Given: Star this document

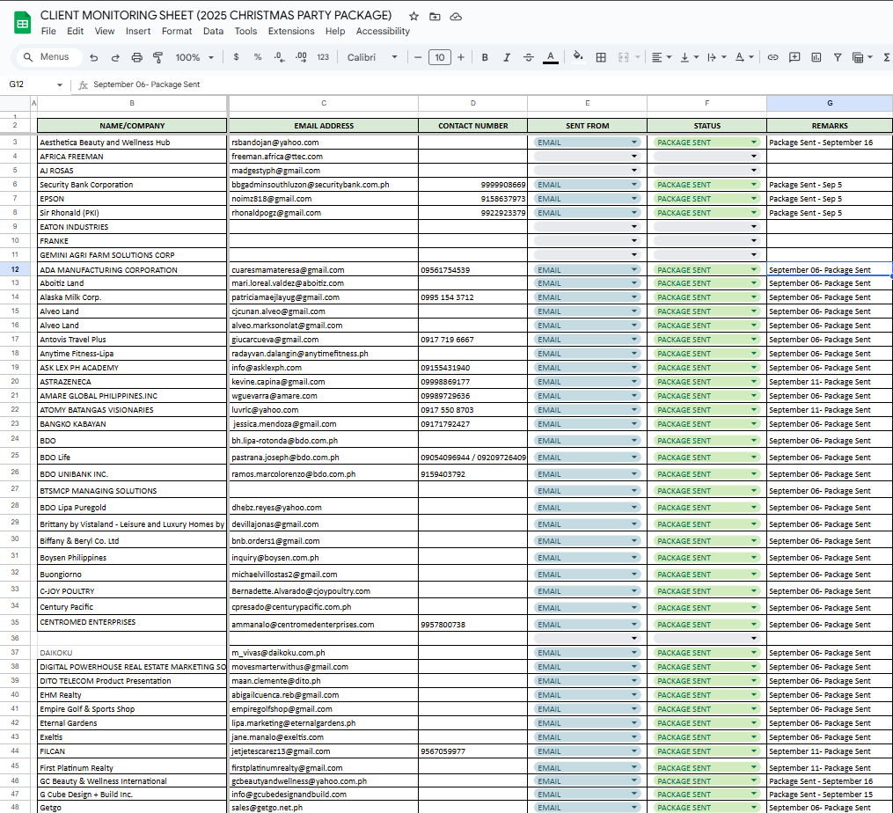Looking at the screenshot, I should point(414,17).
